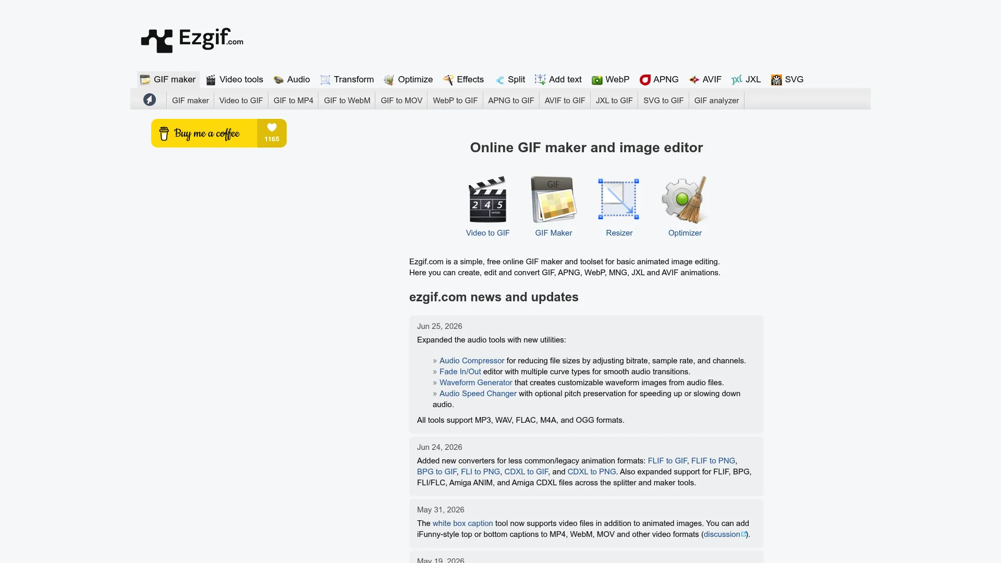The height and width of the screenshot is (563, 1001).
Task: Open the Effects menu
Action: (x=464, y=79)
